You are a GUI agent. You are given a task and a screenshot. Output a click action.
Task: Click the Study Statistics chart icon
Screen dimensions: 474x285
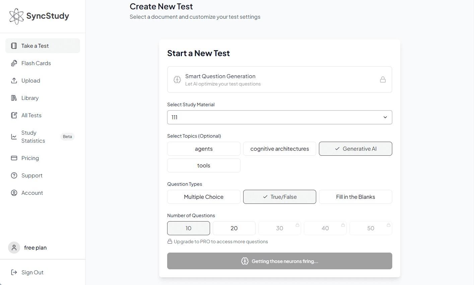click(x=14, y=137)
